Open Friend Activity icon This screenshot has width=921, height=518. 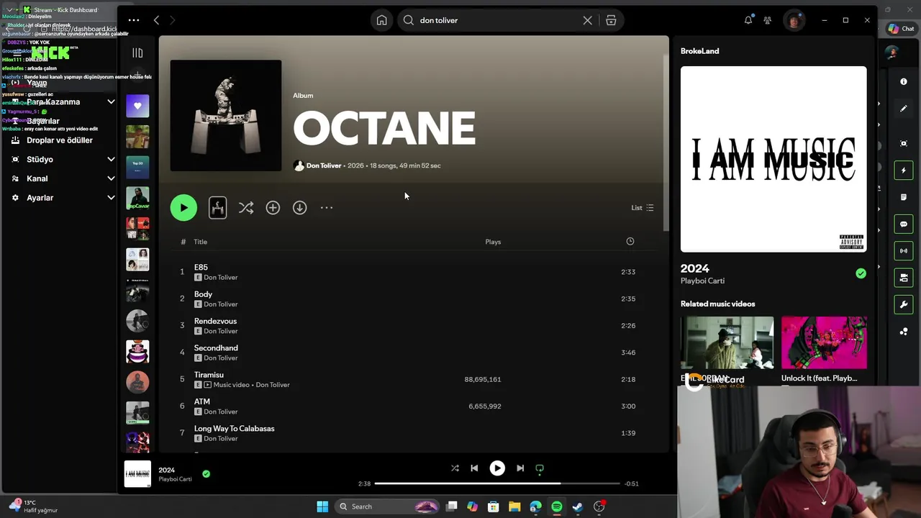(x=767, y=20)
